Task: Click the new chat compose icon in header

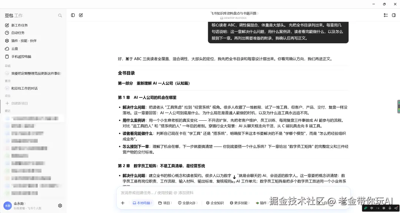Action: [x=81, y=15]
